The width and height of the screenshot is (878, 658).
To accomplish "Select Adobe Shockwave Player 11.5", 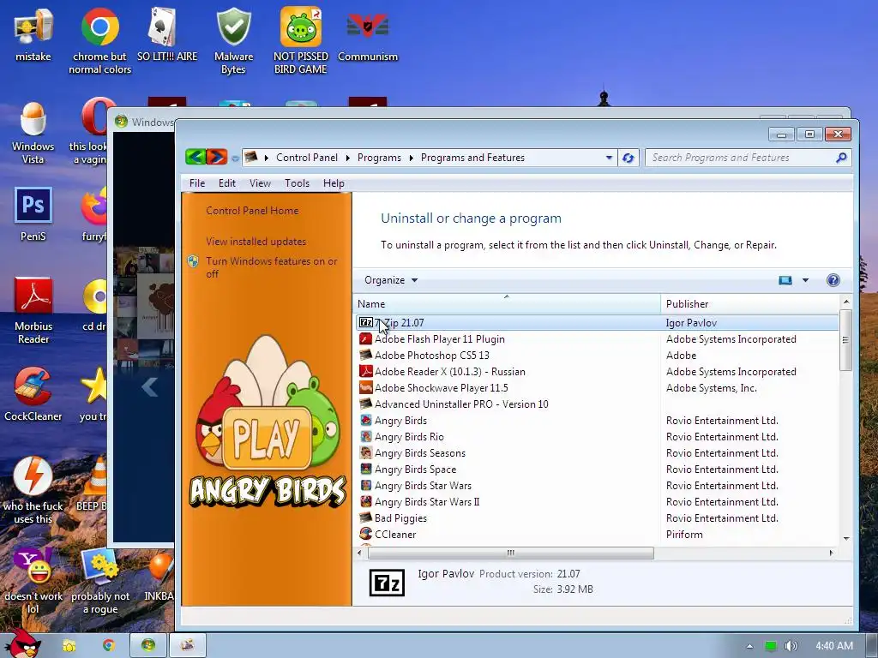I will (x=598, y=388).
